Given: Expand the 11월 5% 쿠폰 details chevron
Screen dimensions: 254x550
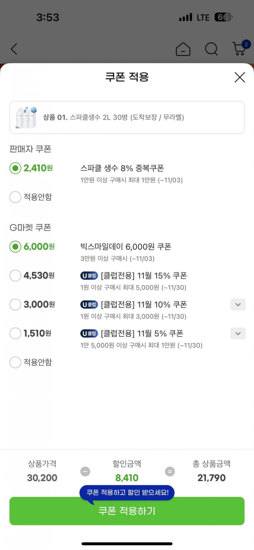Looking at the screenshot, I should click(x=238, y=334).
